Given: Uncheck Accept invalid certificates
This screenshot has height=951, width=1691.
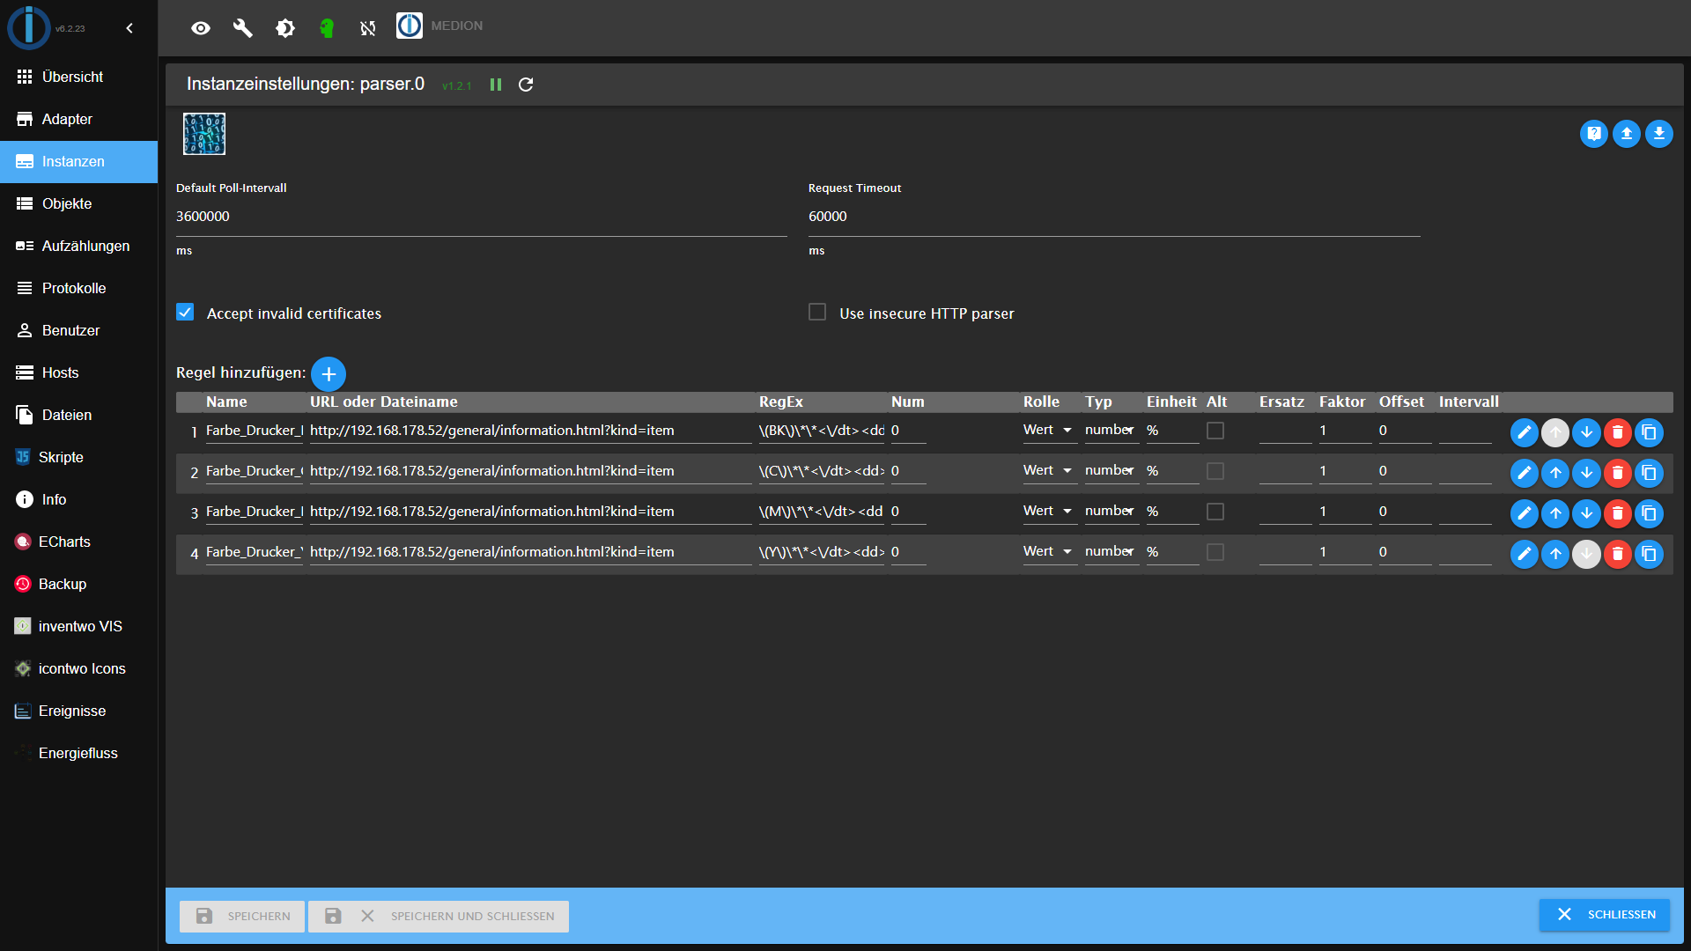Looking at the screenshot, I should [x=185, y=313].
